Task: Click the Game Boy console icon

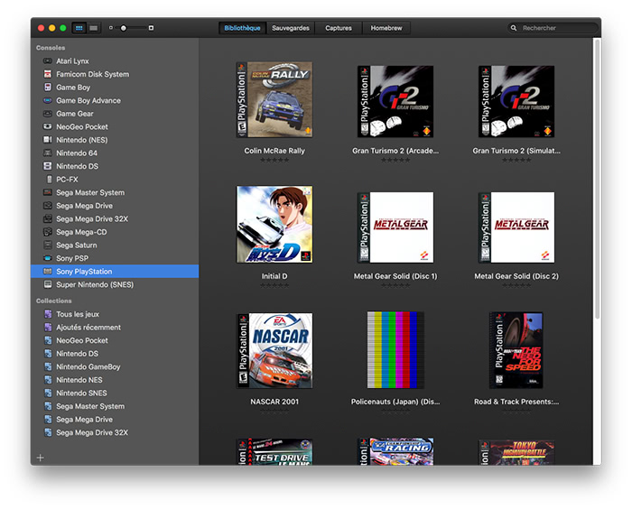Action: 48,87
